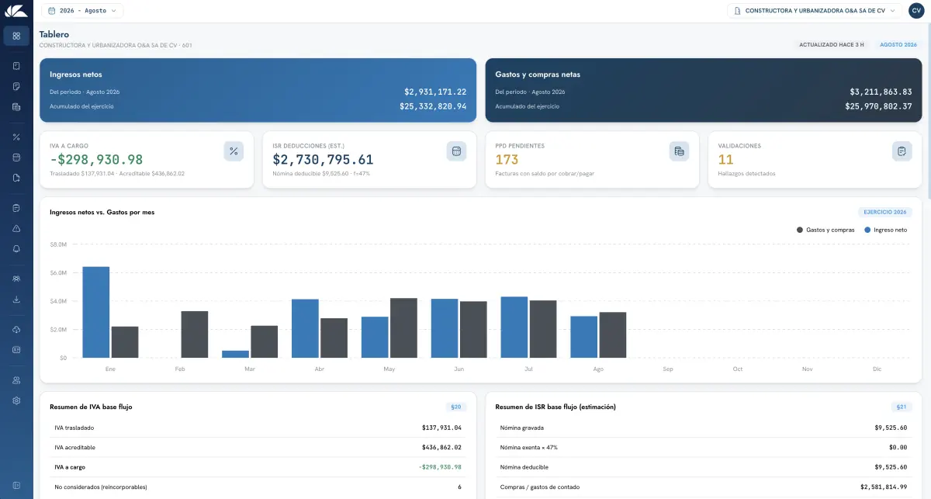Screen dimensions: 931x499
Task: Toggle Gastos y compras legend series
Action: coord(825,230)
